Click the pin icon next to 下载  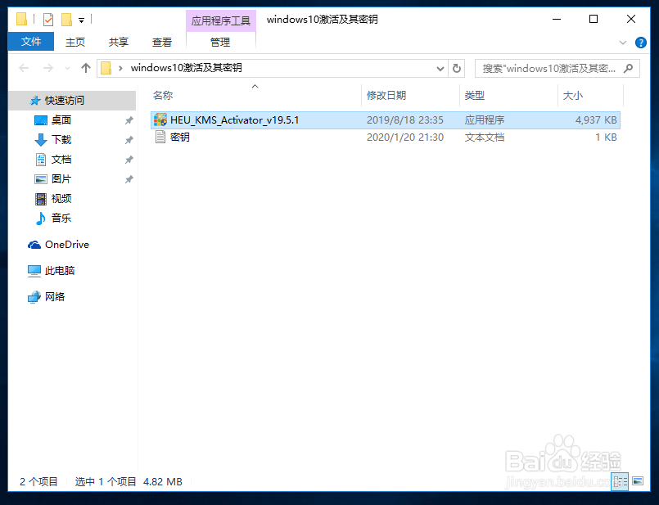click(129, 140)
